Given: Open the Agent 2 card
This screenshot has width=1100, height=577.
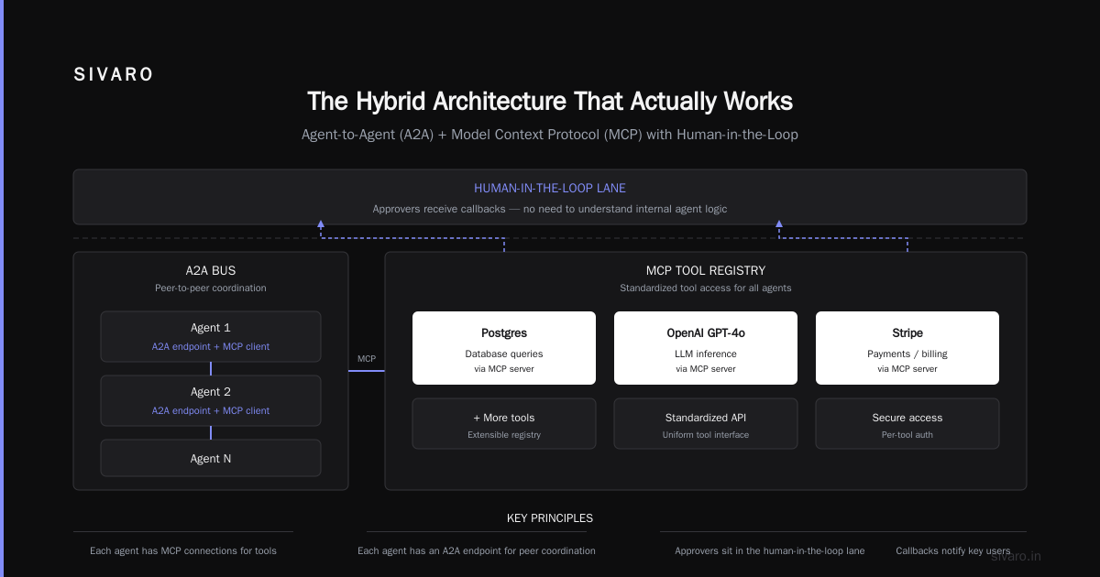Looking at the screenshot, I should click(x=211, y=400).
